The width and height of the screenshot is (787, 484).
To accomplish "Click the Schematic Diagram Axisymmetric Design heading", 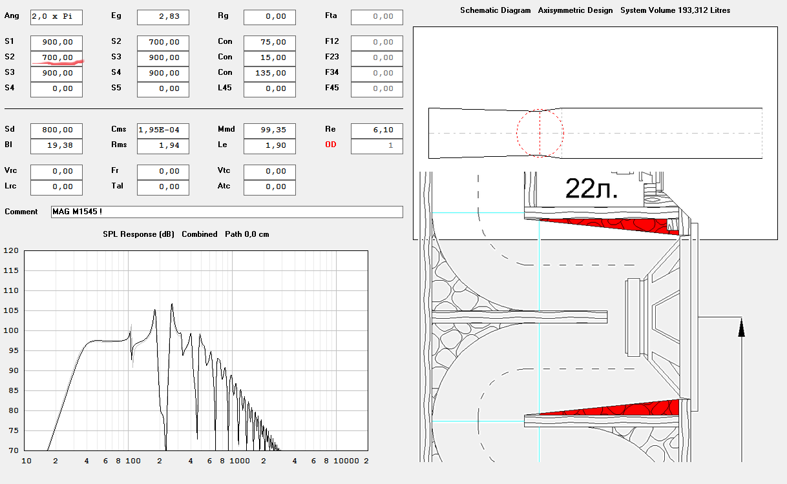I will pos(536,10).
